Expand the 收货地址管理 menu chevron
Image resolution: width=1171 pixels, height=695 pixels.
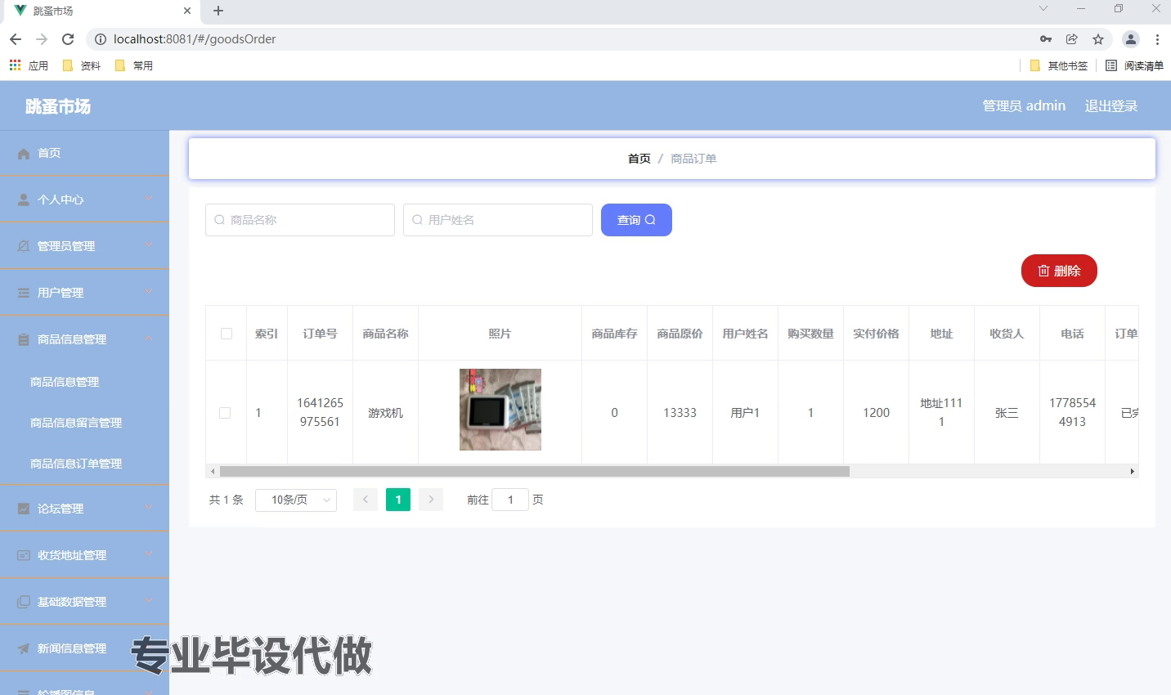(149, 554)
